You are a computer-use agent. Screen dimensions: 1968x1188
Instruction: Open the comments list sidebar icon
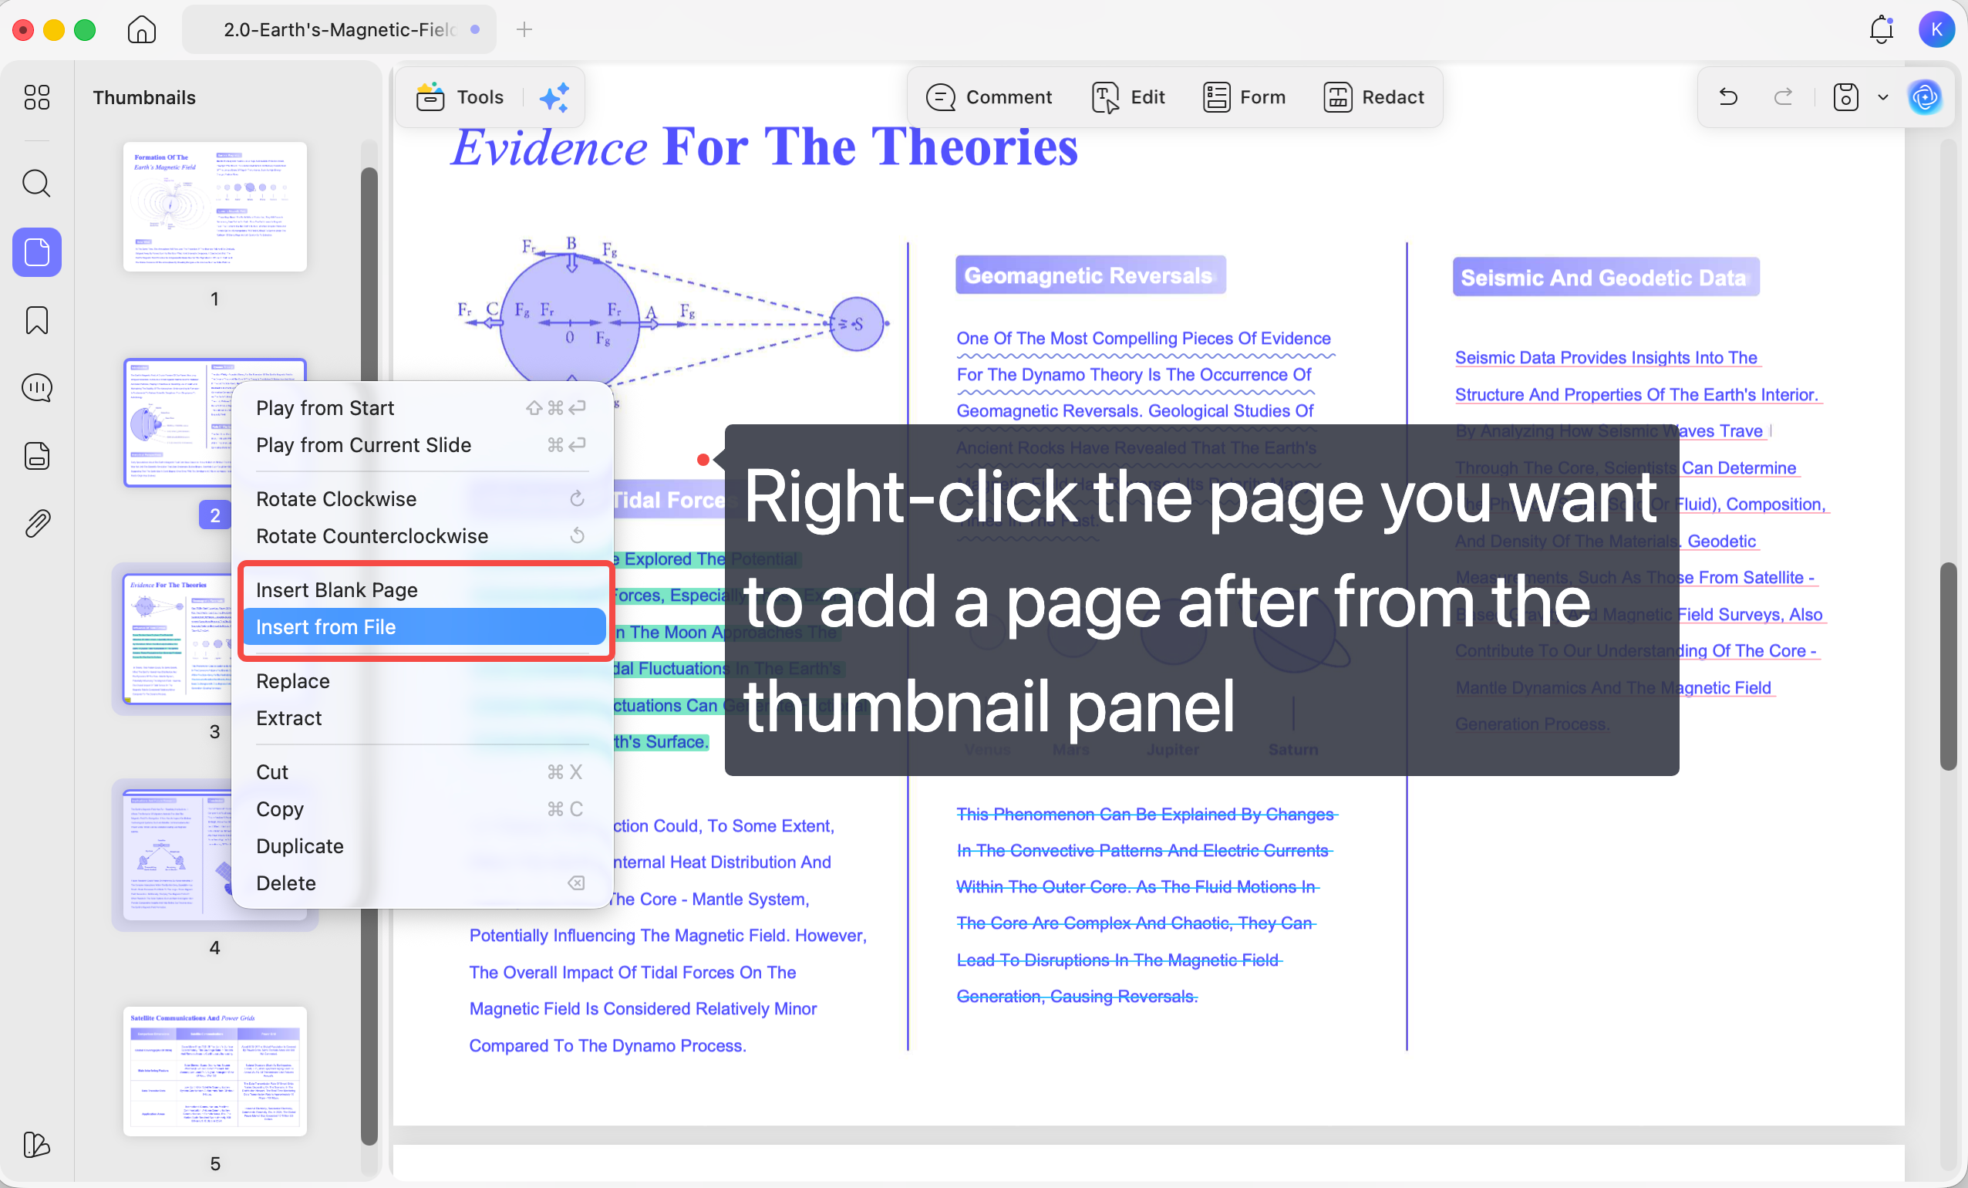[x=37, y=388]
